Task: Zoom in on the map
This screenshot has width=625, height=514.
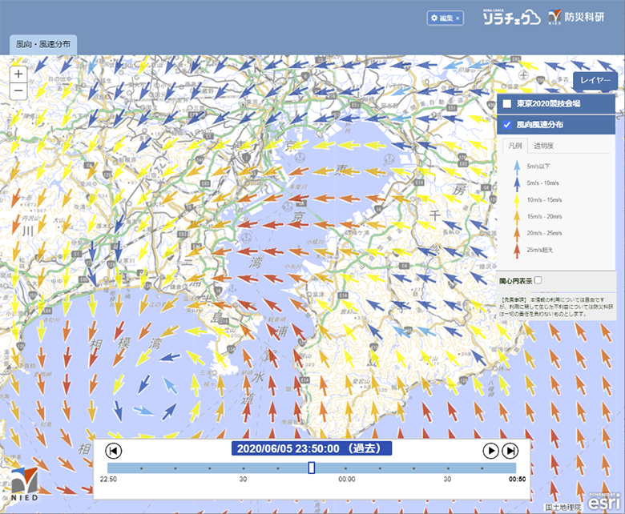Action: [19, 74]
